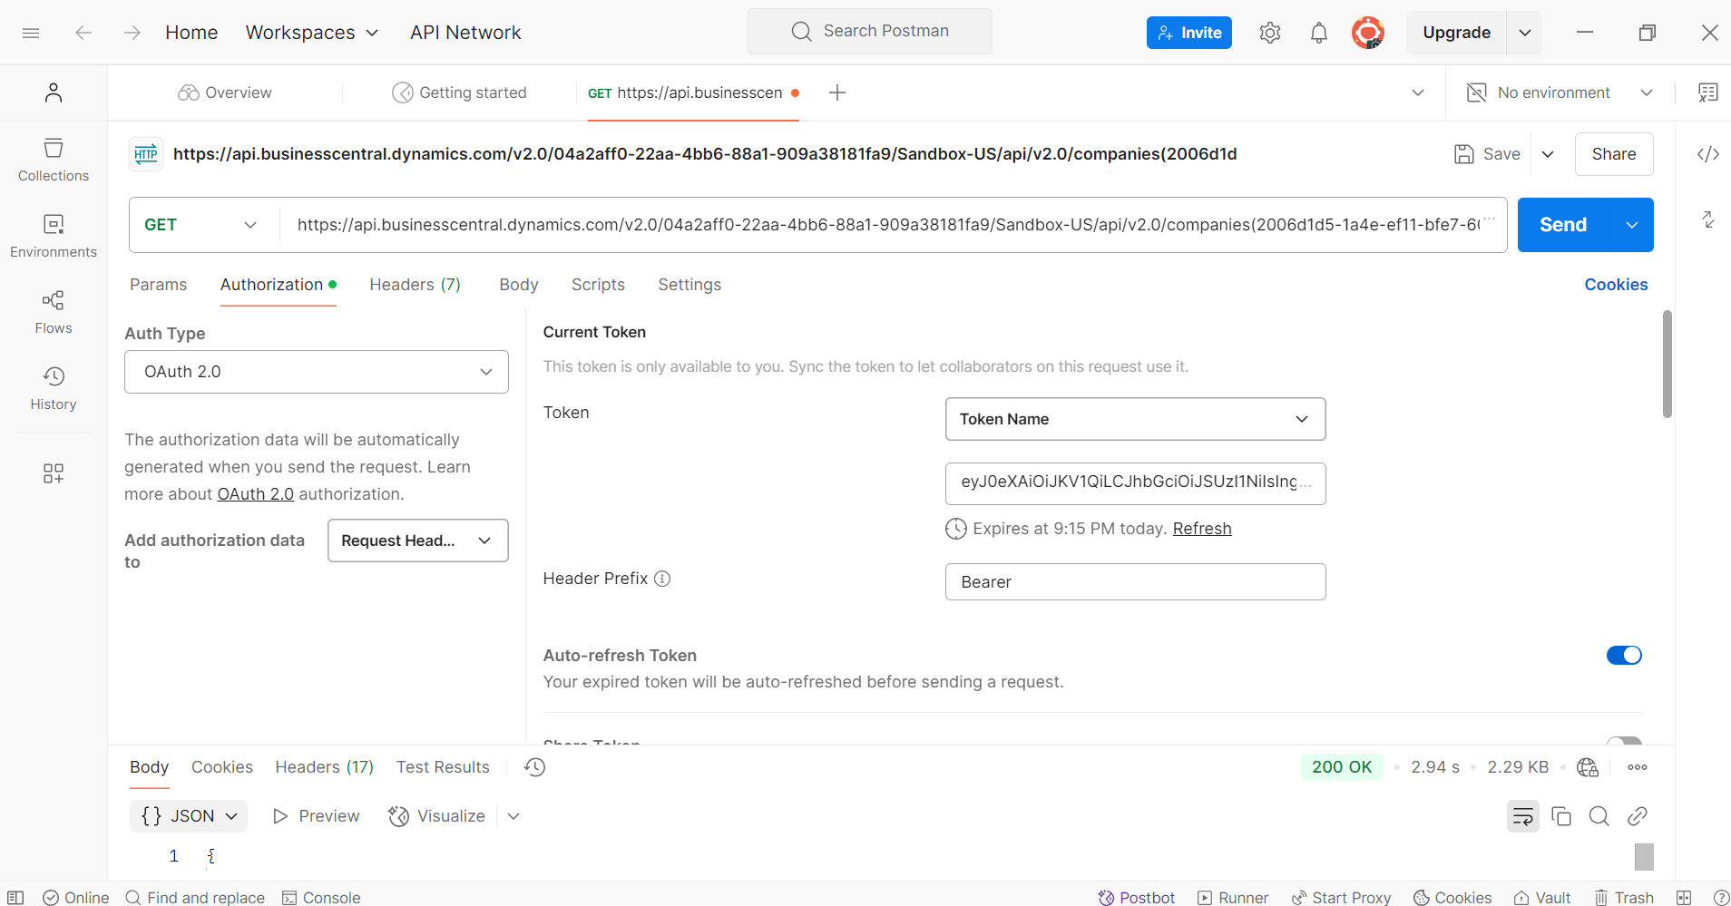Open the Getting started tab
Image resolution: width=1731 pixels, height=906 pixels.
(x=459, y=93)
